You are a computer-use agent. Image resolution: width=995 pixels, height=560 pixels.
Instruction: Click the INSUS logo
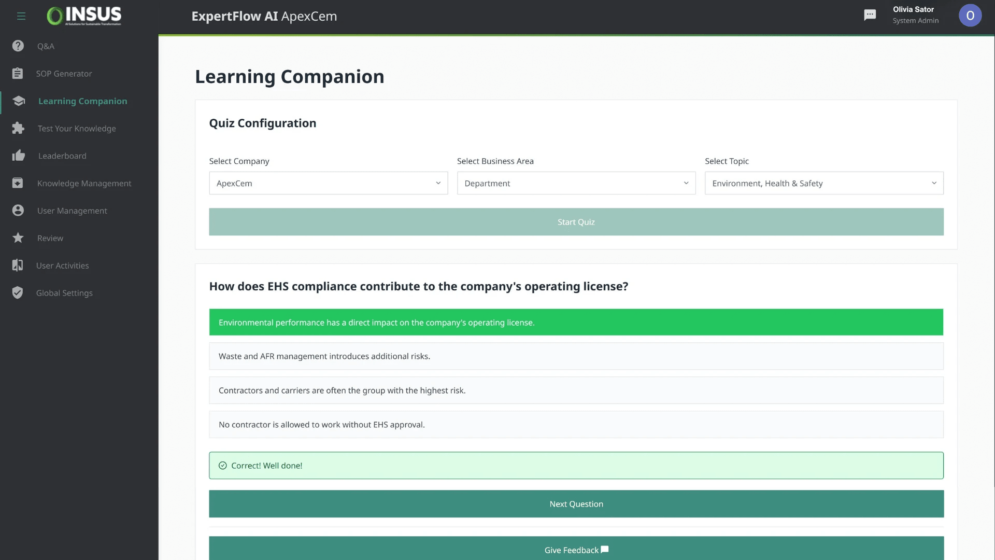tap(84, 16)
